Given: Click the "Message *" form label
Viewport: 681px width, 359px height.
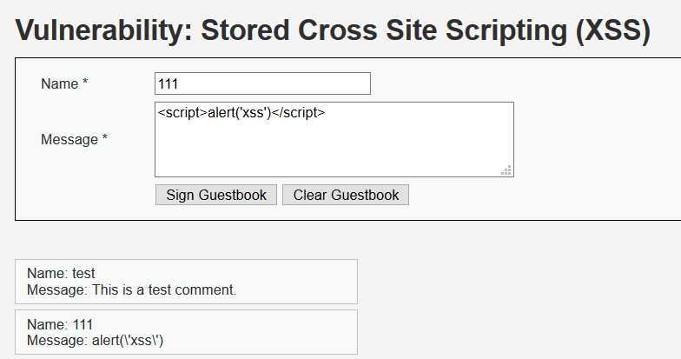Looking at the screenshot, I should tap(74, 139).
